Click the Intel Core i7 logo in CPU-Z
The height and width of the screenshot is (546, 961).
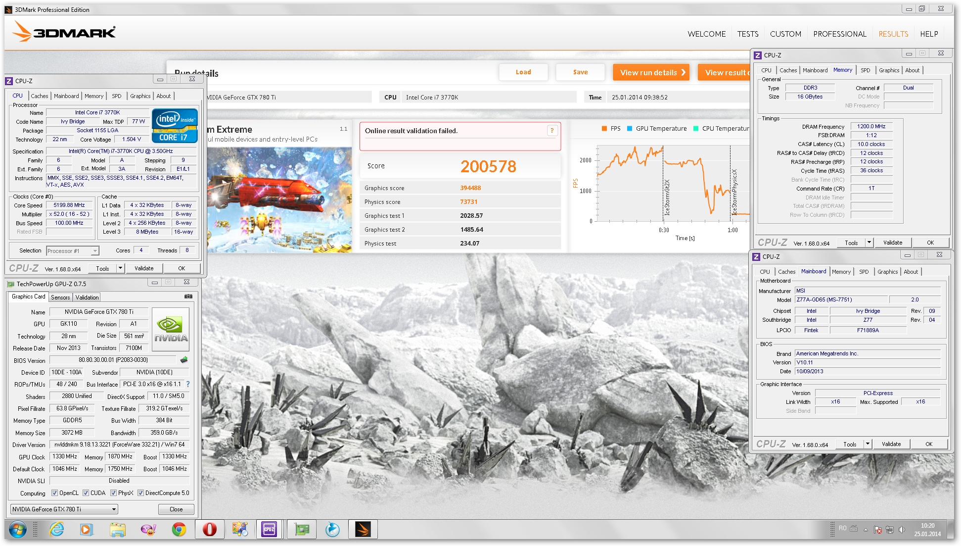[175, 126]
